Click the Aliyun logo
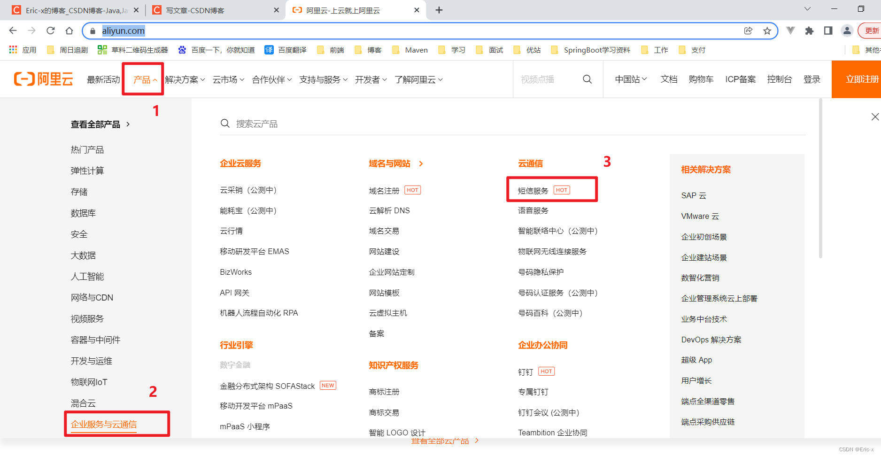 click(x=43, y=79)
